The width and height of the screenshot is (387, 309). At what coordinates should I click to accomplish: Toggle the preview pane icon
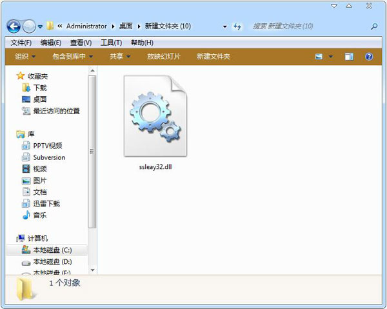pyautogui.click(x=349, y=57)
